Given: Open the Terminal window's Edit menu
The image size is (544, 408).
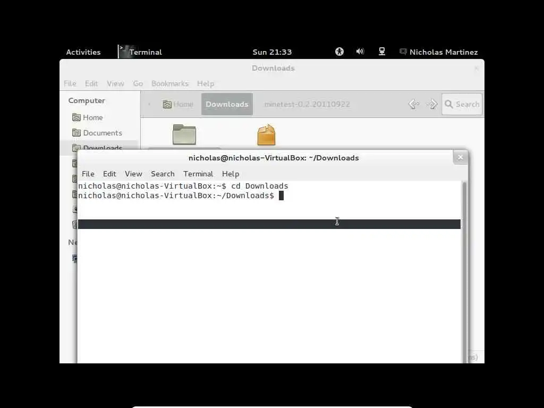Looking at the screenshot, I should pyautogui.click(x=109, y=174).
